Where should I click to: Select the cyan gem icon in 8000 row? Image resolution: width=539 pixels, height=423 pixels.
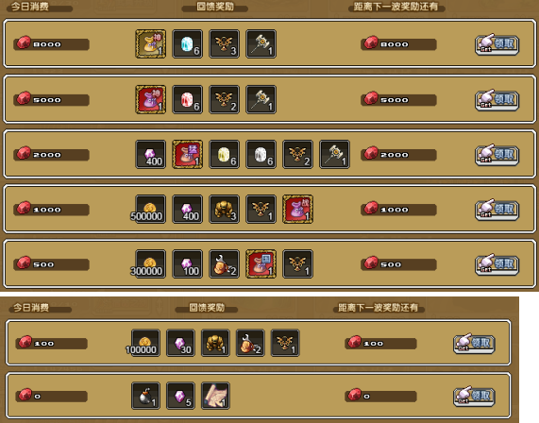point(187,43)
